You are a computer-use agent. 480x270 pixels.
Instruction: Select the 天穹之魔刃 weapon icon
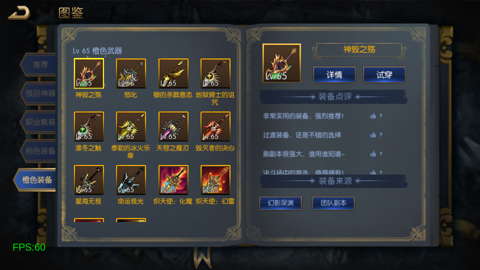(x=173, y=126)
